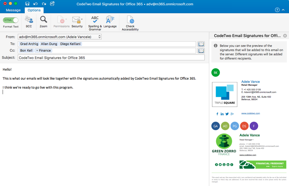Open www.codetwo.com link in Green Zorro signature

tap(248, 155)
